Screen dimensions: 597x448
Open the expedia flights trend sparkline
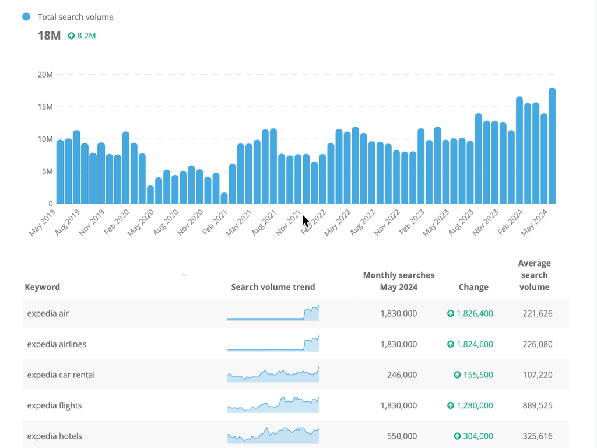[x=273, y=405]
